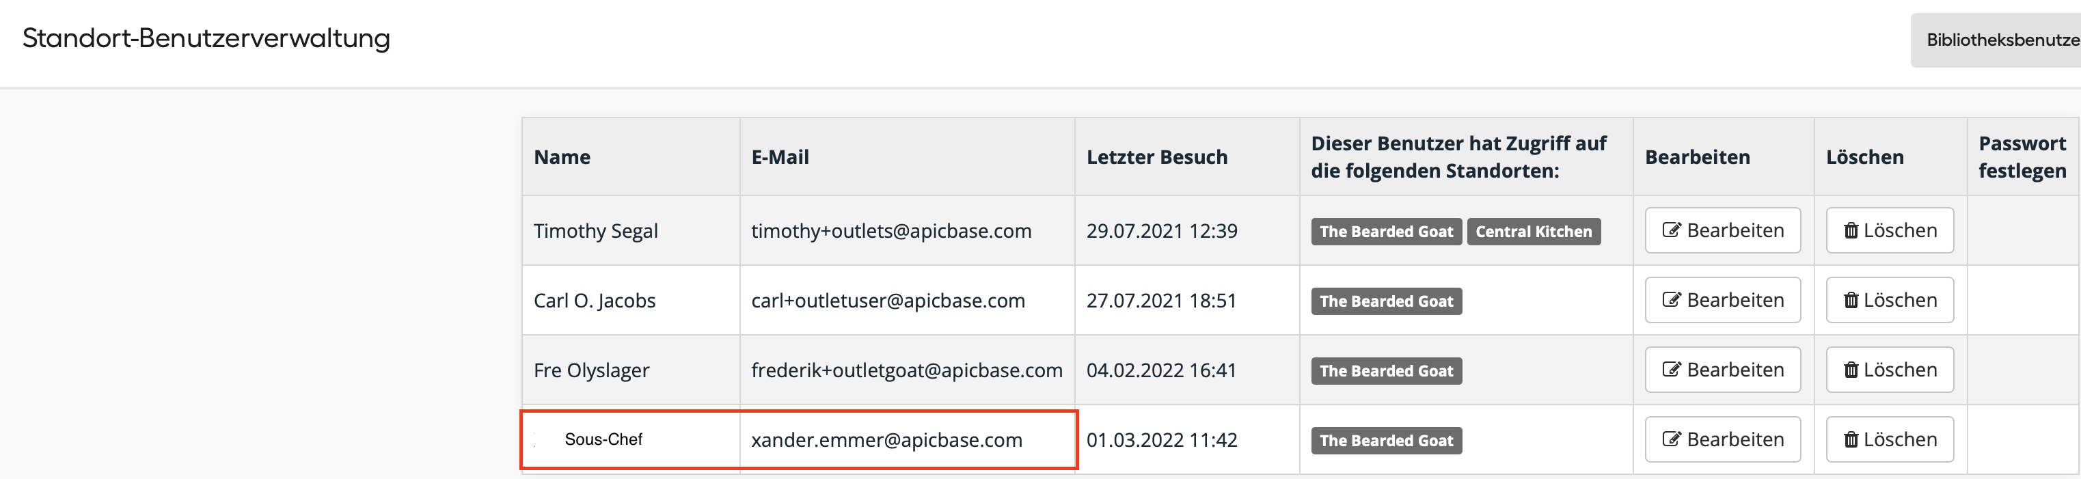The width and height of the screenshot is (2081, 479).
Task: Click the edit pencil icon for Timothy Segal
Action: [x=1672, y=230]
